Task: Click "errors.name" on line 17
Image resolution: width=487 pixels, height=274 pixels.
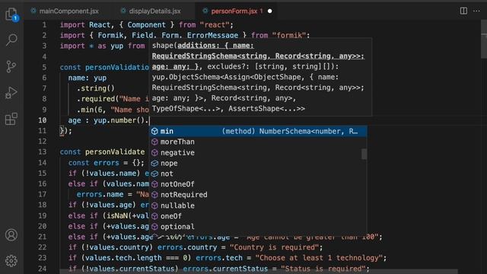Action: (100, 195)
